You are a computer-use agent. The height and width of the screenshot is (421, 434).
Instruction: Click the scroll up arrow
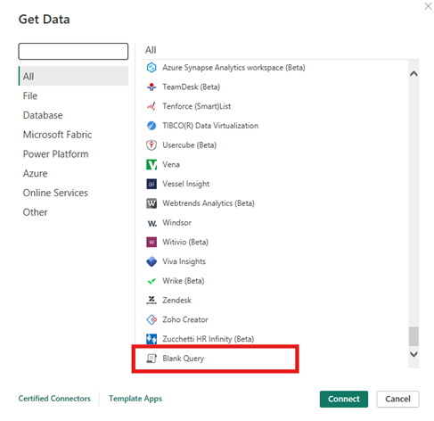click(414, 74)
